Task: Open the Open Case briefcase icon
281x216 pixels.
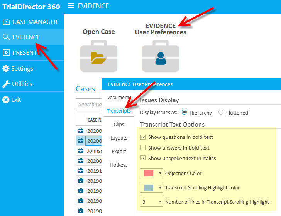Action: tap(99, 56)
